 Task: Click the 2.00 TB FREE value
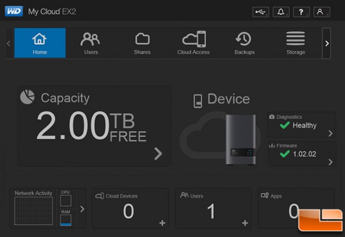tap(91, 126)
